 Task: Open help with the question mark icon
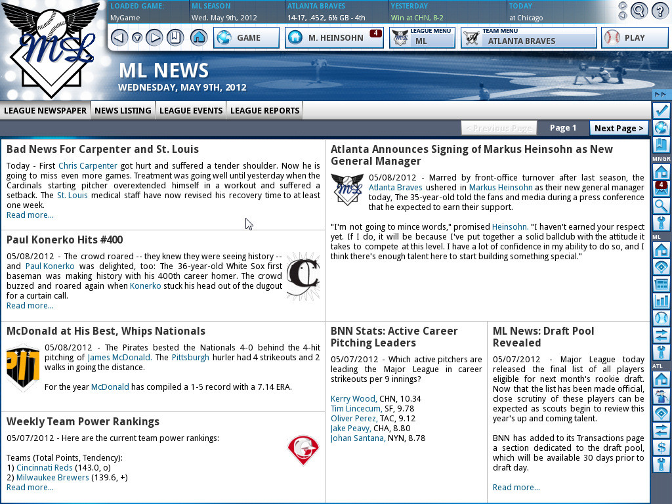coord(660,10)
